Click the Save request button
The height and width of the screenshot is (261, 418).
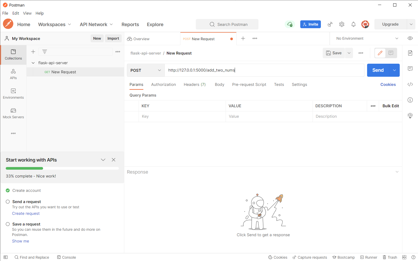pos(334,53)
